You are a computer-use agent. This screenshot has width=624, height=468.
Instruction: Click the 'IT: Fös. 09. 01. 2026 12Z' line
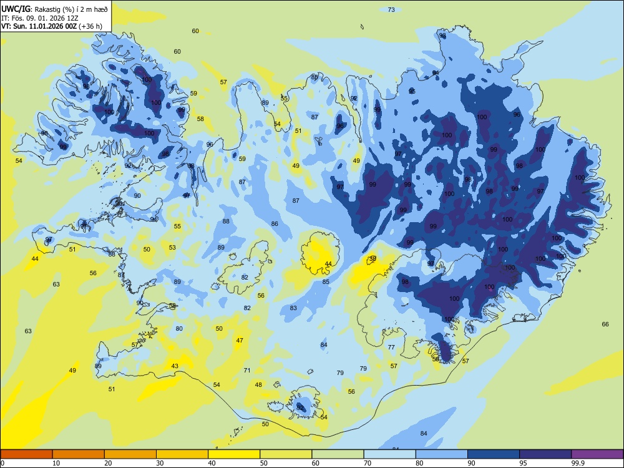tap(40, 18)
